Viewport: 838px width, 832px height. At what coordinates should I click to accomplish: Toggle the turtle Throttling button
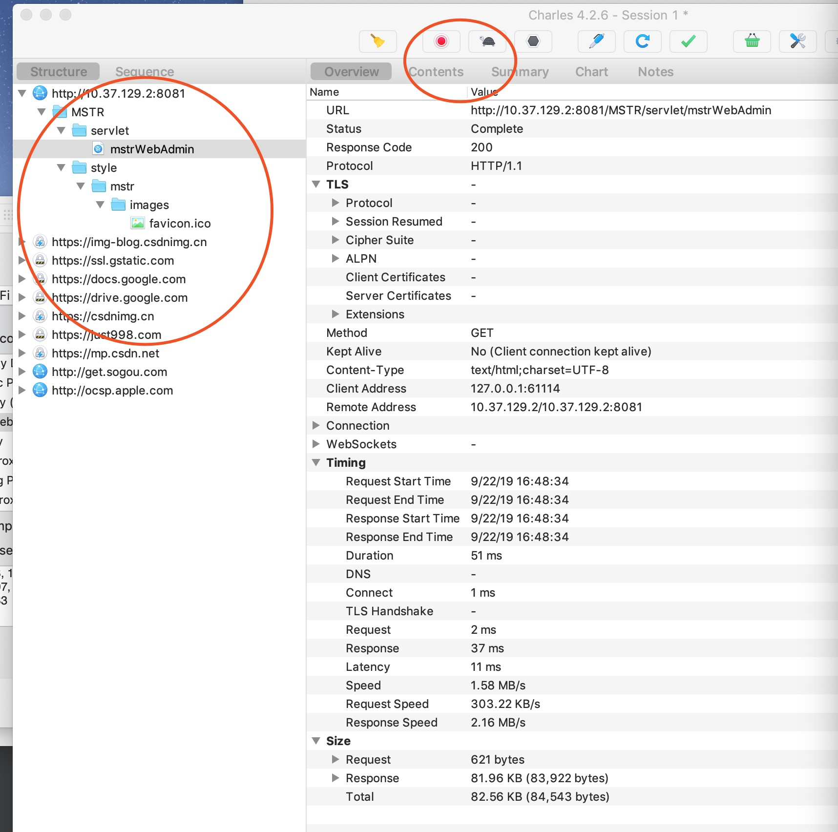pos(487,41)
